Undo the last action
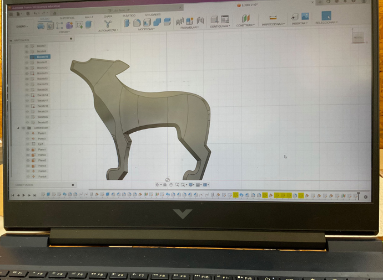This screenshot has height=280, width=383. 36,13
